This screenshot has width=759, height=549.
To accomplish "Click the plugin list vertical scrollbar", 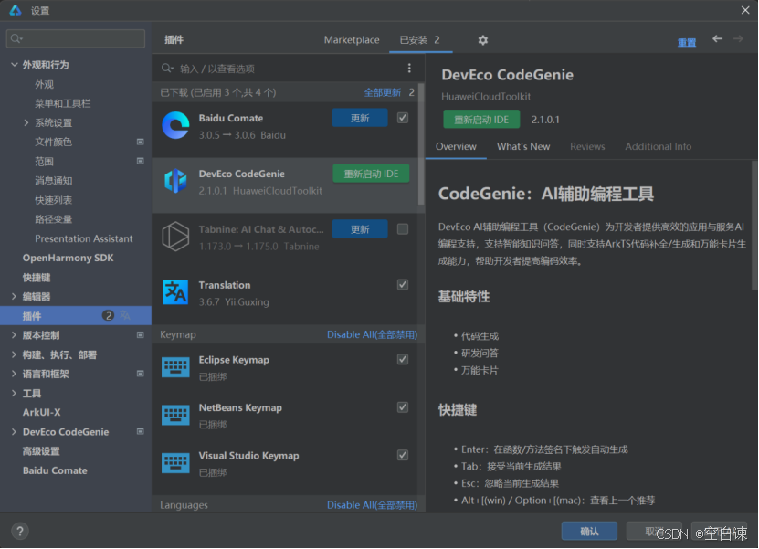I will point(421,143).
